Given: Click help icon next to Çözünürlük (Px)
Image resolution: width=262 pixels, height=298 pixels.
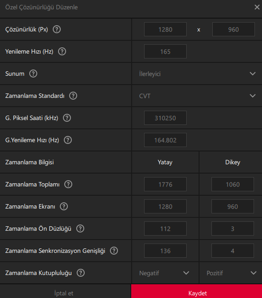Looking at the screenshot, I should tap(57, 30).
